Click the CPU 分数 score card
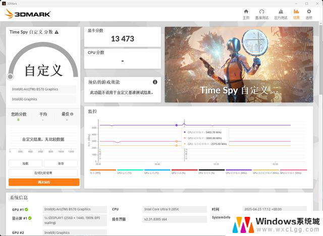Viewport: 323px width, 236px height. [123, 58]
